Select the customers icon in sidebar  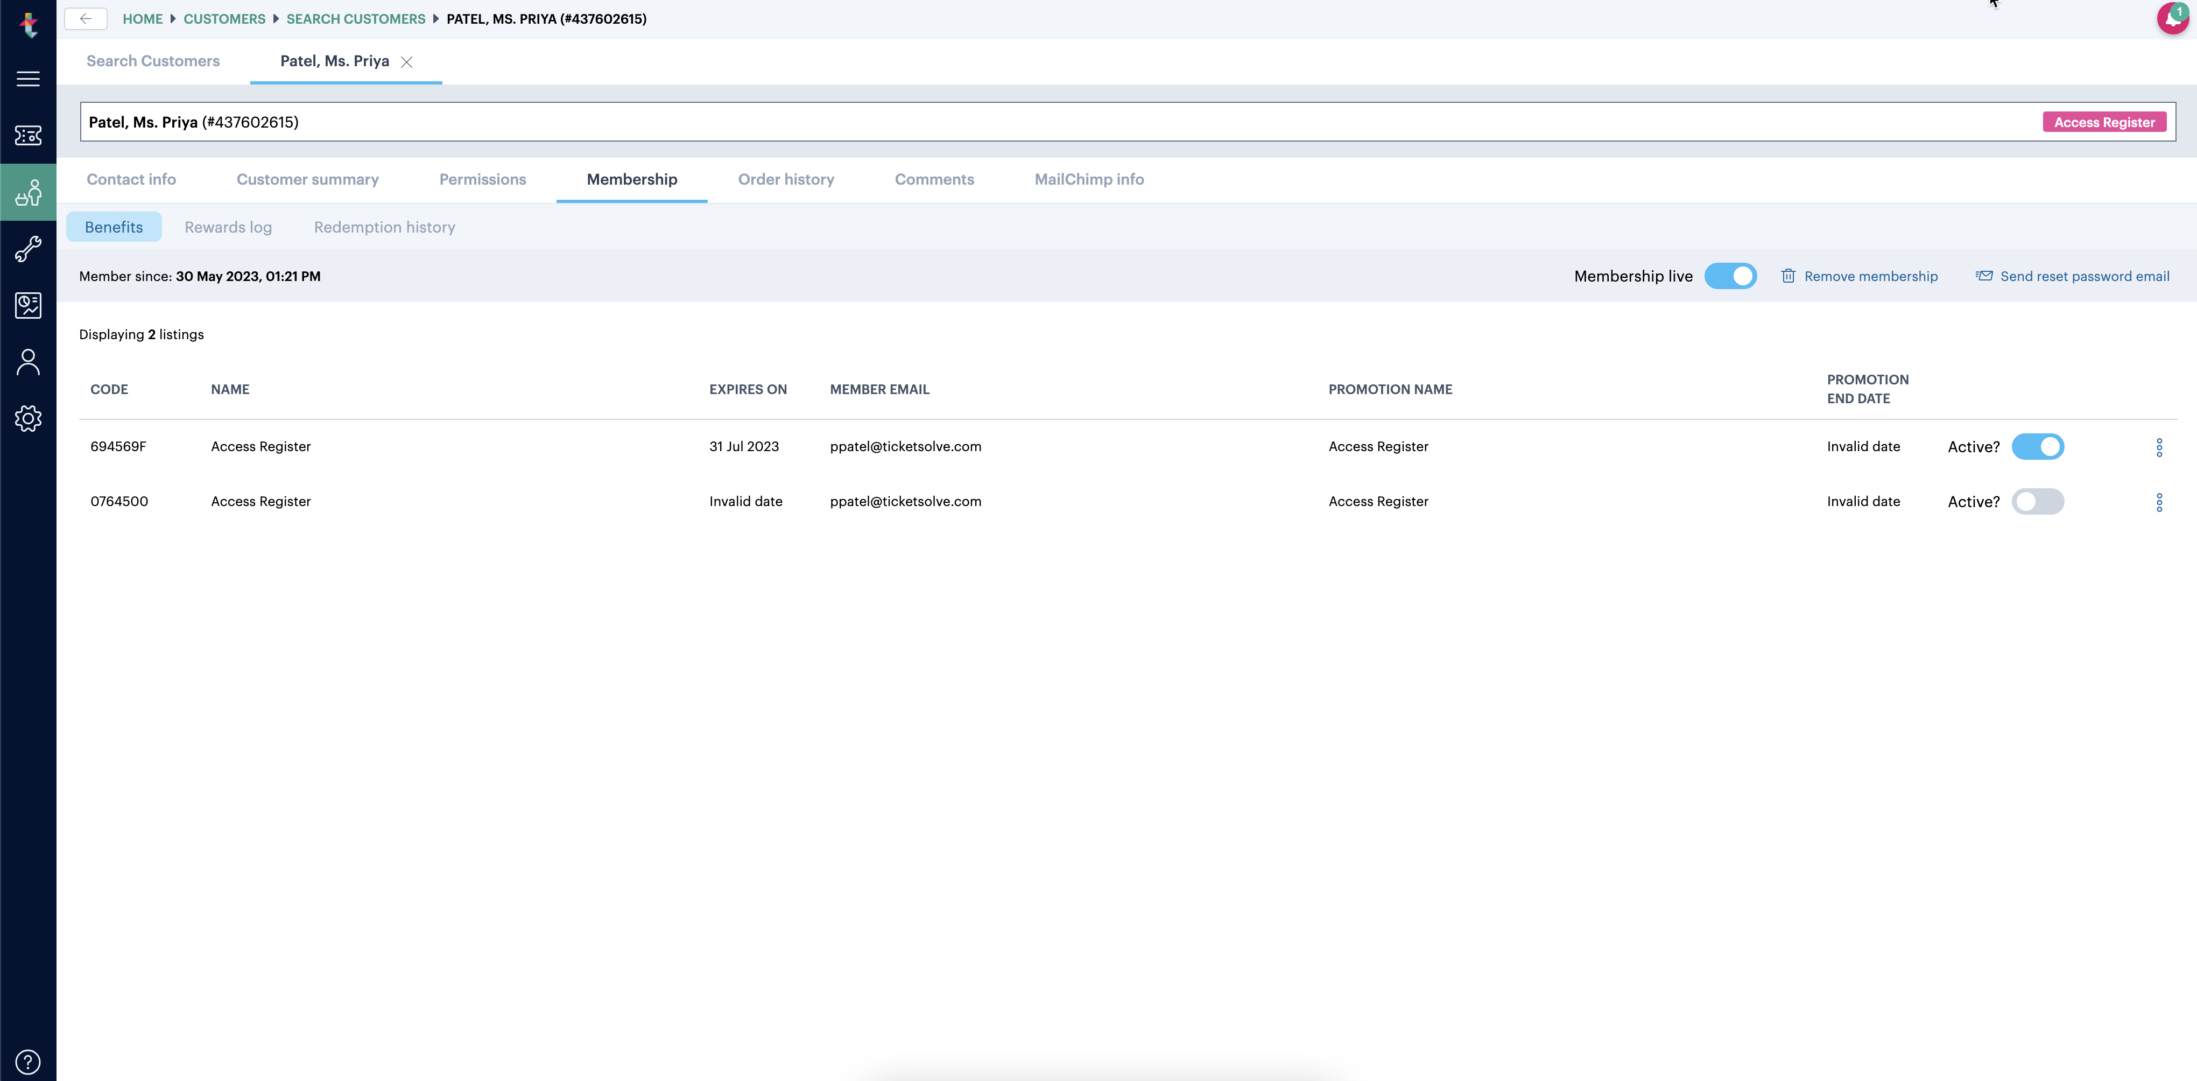[x=28, y=193]
